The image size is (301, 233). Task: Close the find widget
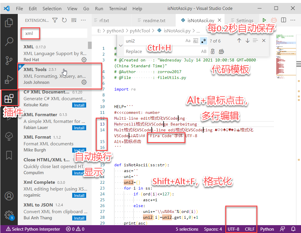264,40
